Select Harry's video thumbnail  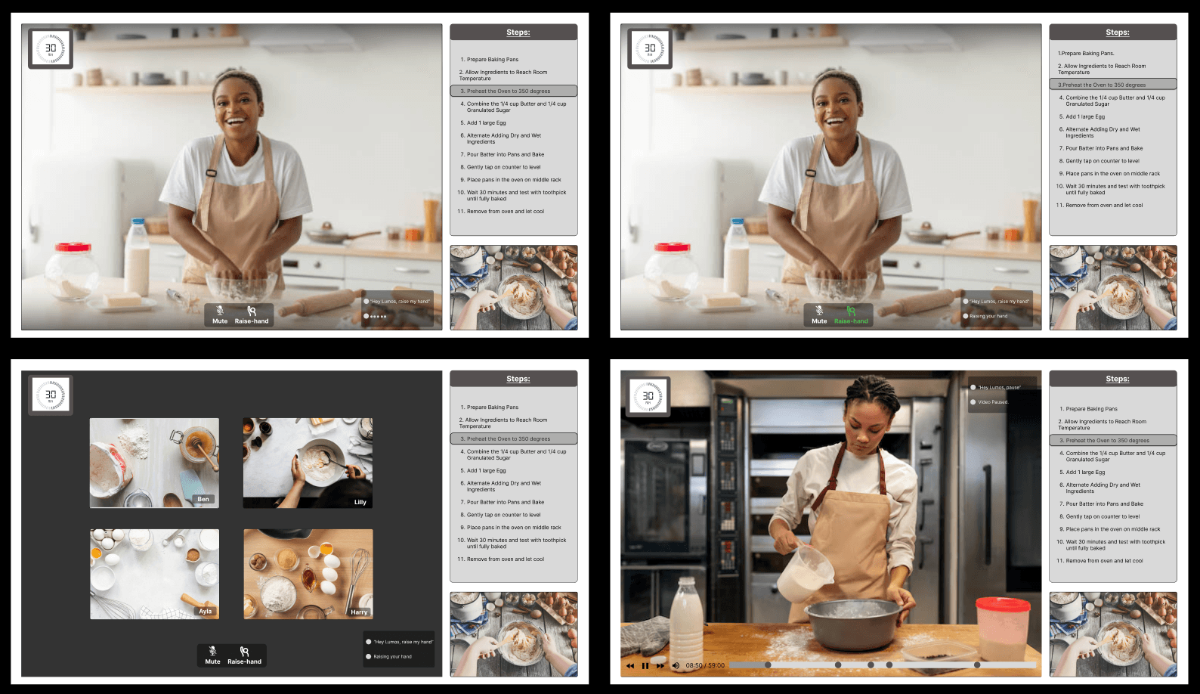[x=308, y=574]
